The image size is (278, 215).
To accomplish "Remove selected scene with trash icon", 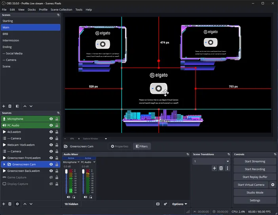I will (x=10, y=106).
